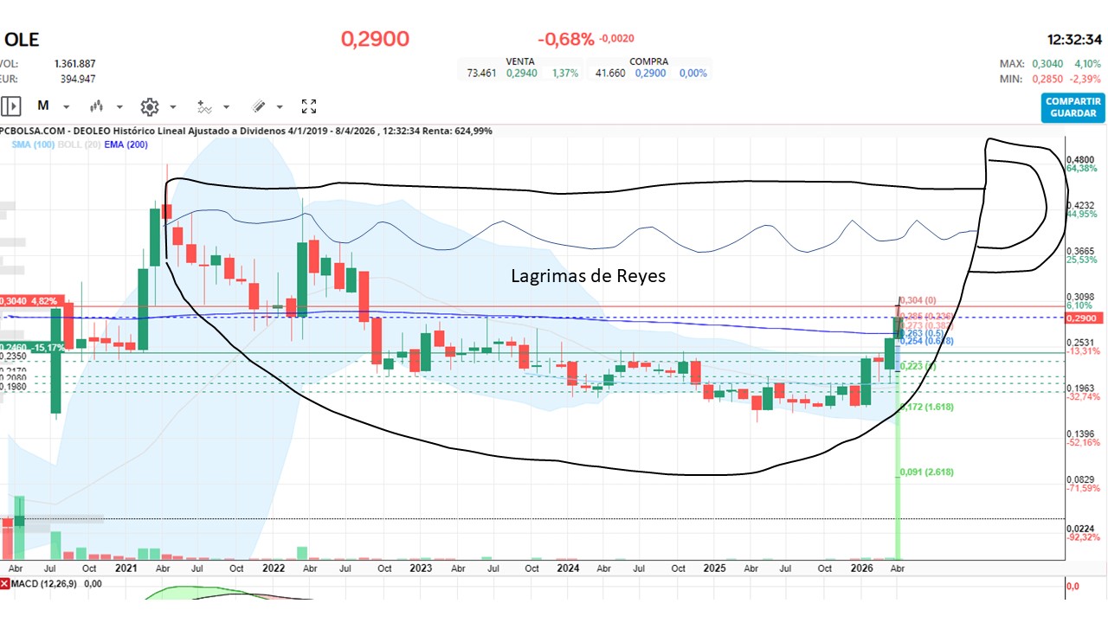Toggle the SMA (100) indicator label

33,145
